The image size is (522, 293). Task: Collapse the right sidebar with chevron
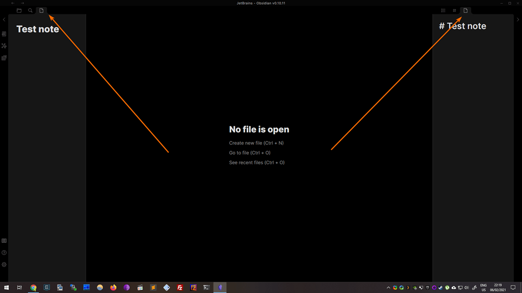tap(518, 20)
